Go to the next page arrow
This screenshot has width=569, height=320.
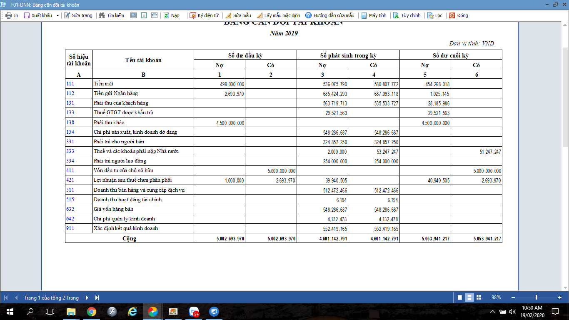coord(87,297)
